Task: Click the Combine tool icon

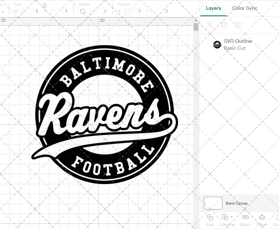Action: point(225,217)
